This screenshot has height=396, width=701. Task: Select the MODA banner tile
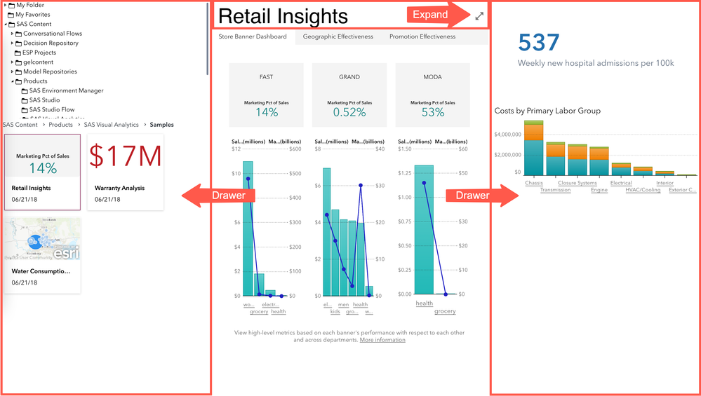433,95
